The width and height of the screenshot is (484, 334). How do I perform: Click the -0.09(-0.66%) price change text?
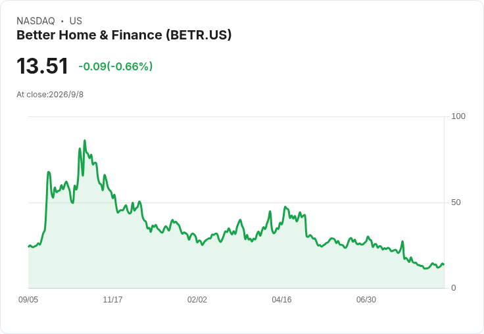tap(116, 66)
